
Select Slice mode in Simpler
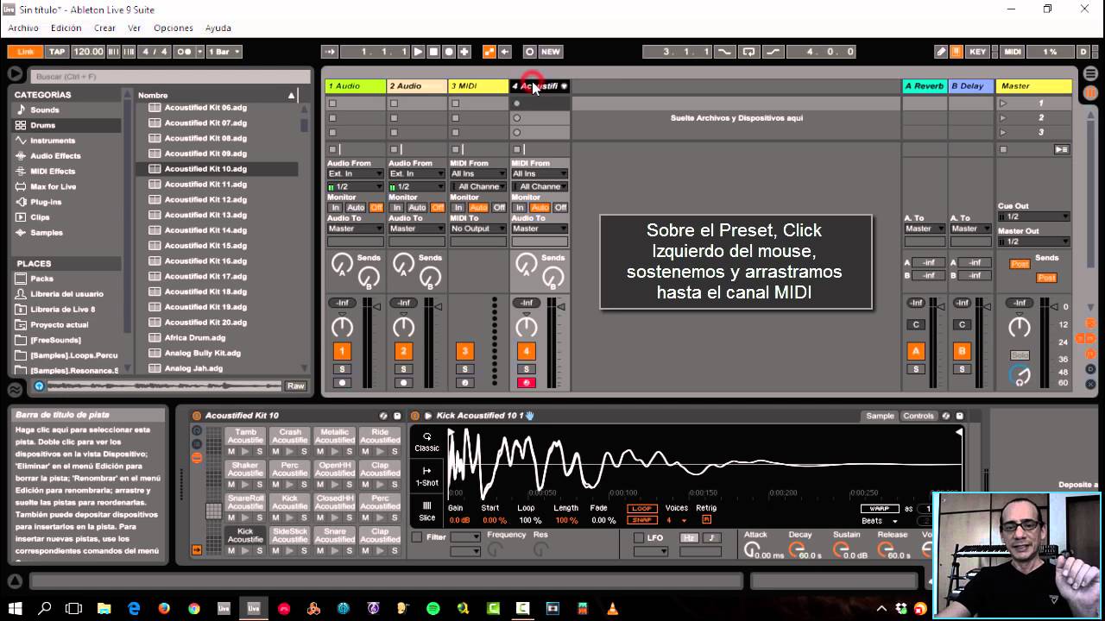(426, 511)
